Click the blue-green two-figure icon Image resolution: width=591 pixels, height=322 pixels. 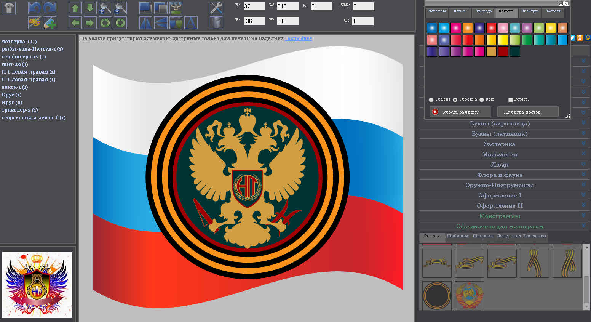(176, 23)
